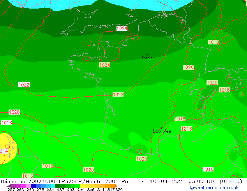Click the legend value 257
This screenshot has width=247, height=191.
pos(11,189)
